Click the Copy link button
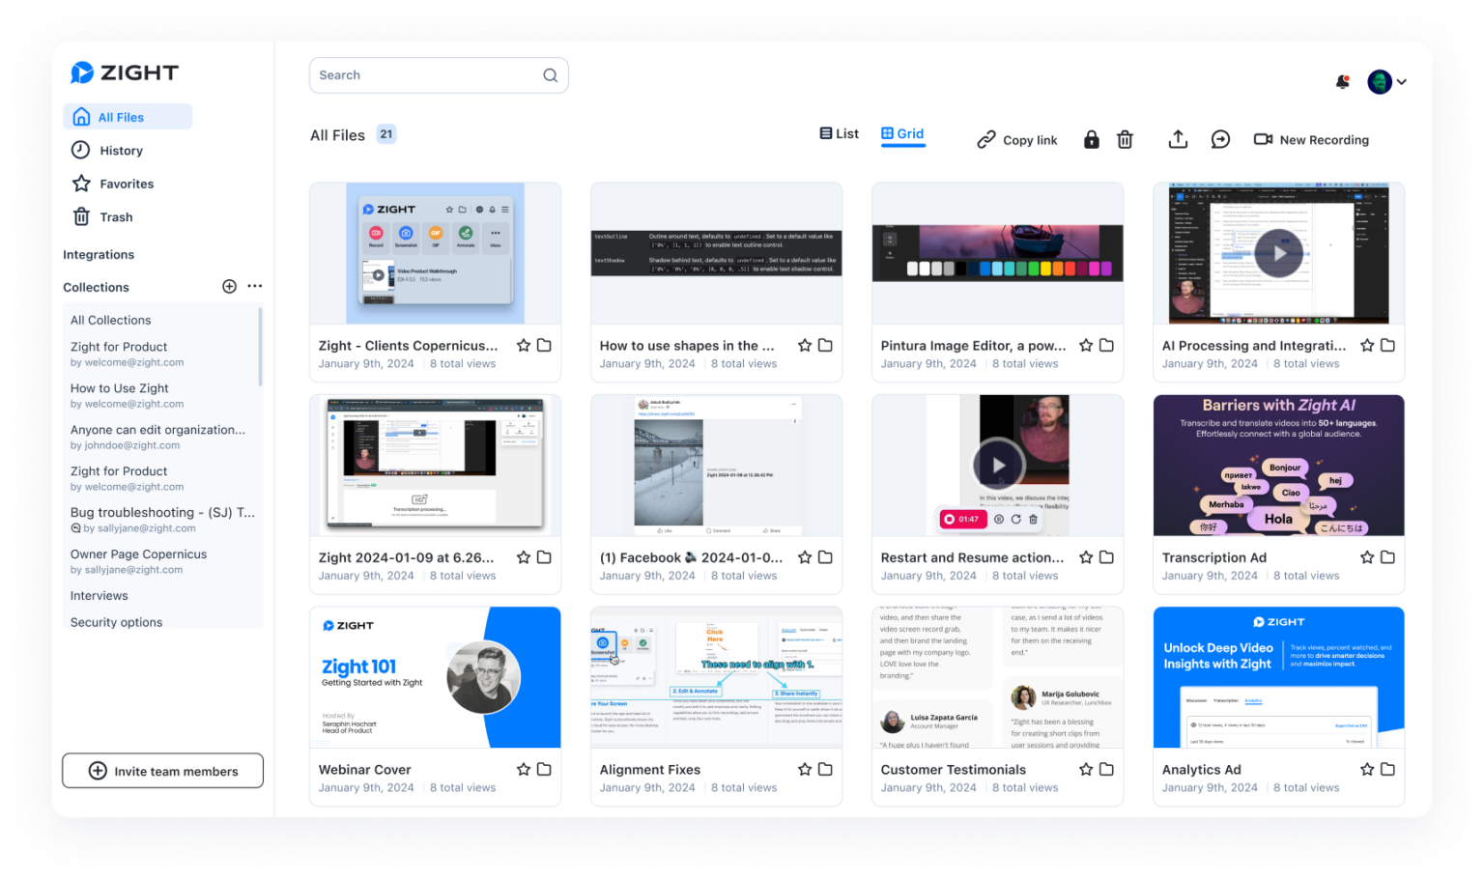Screen dimensions: 1484x880 tap(1017, 140)
